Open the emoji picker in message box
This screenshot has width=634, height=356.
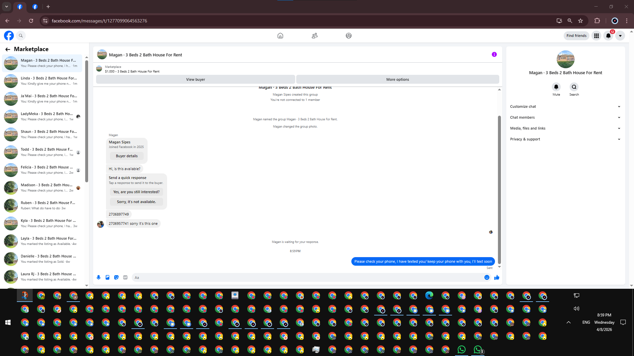point(487,278)
